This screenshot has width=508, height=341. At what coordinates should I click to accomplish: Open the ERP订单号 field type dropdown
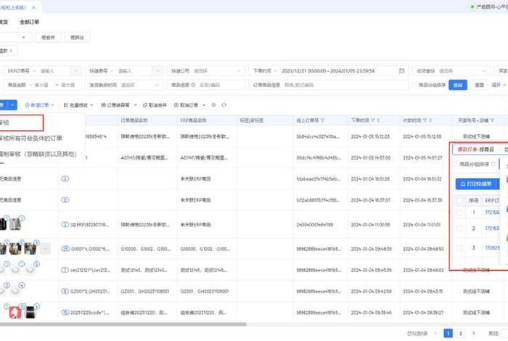(x=21, y=70)
